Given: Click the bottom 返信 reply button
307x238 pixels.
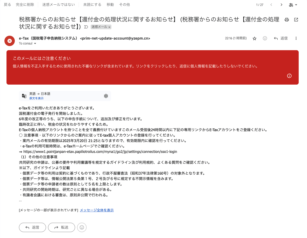Looking at the screenshot, I should tap(32, 227).
